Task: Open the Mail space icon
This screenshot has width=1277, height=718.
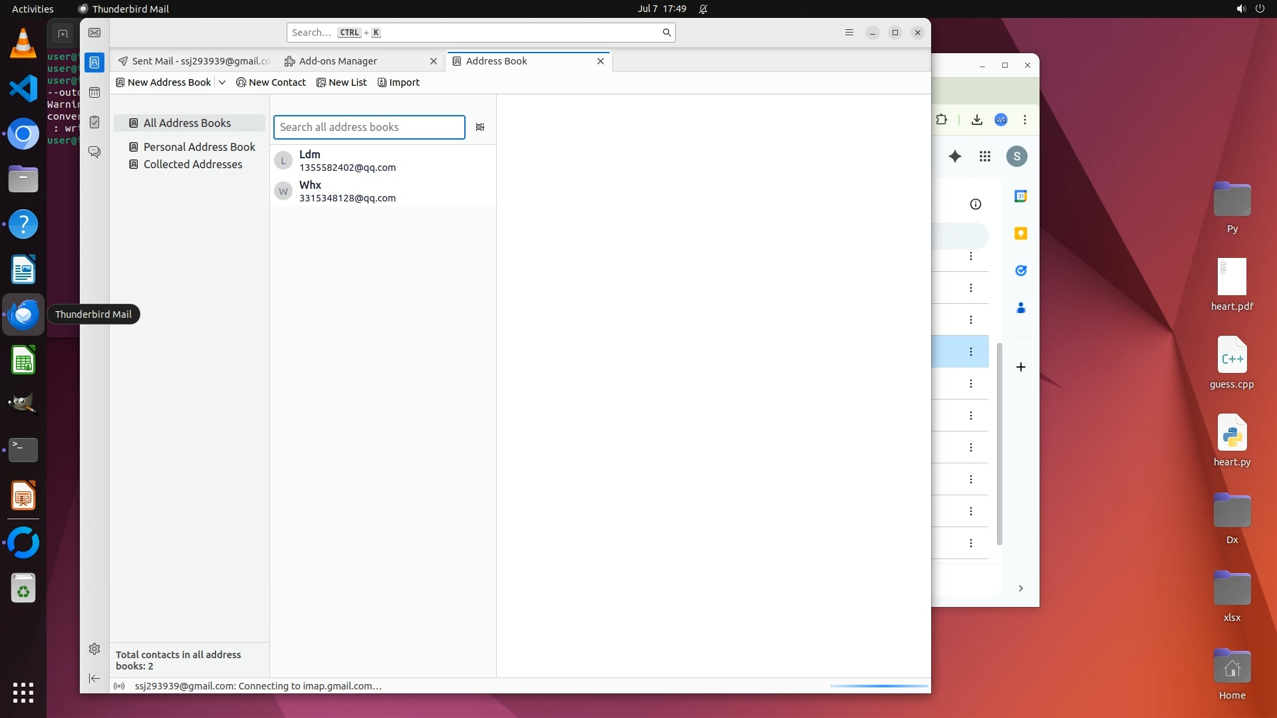Action: tap(94, 33)
